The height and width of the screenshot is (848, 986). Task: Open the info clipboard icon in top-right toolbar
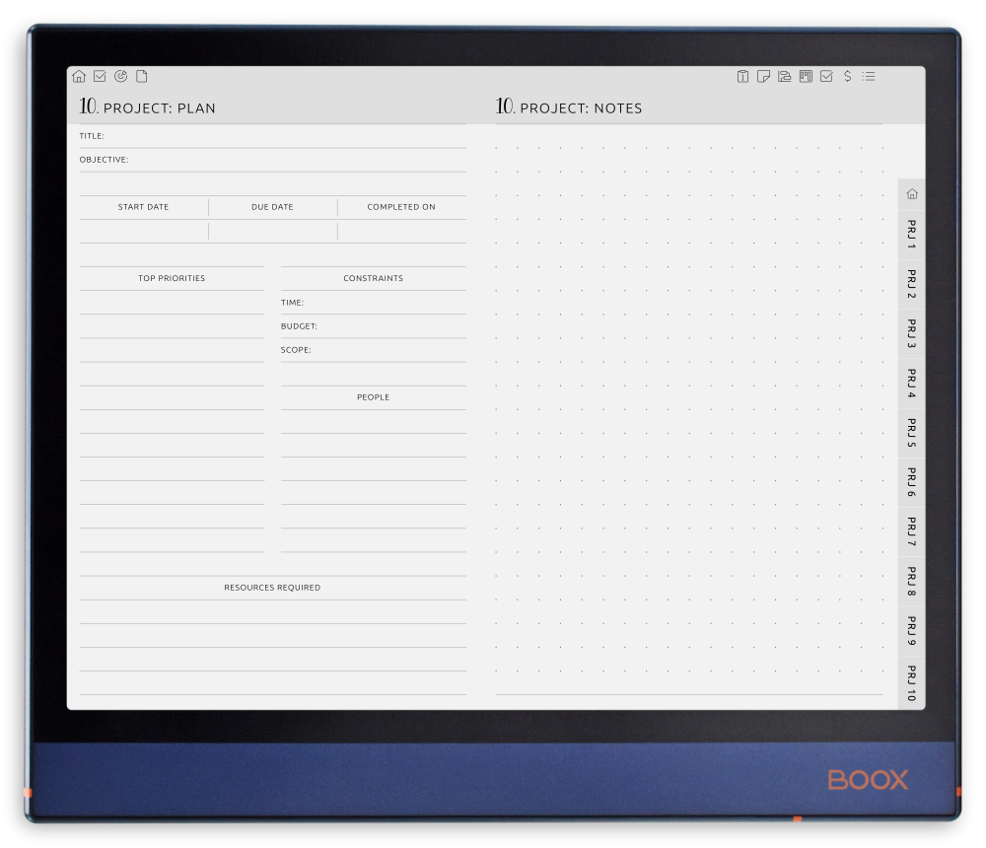pos(742,76)
